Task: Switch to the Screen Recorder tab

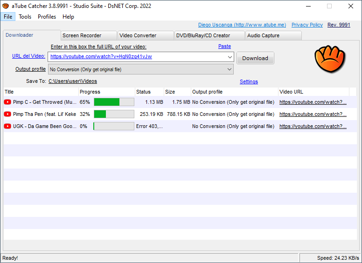Action: coord(89,35)
